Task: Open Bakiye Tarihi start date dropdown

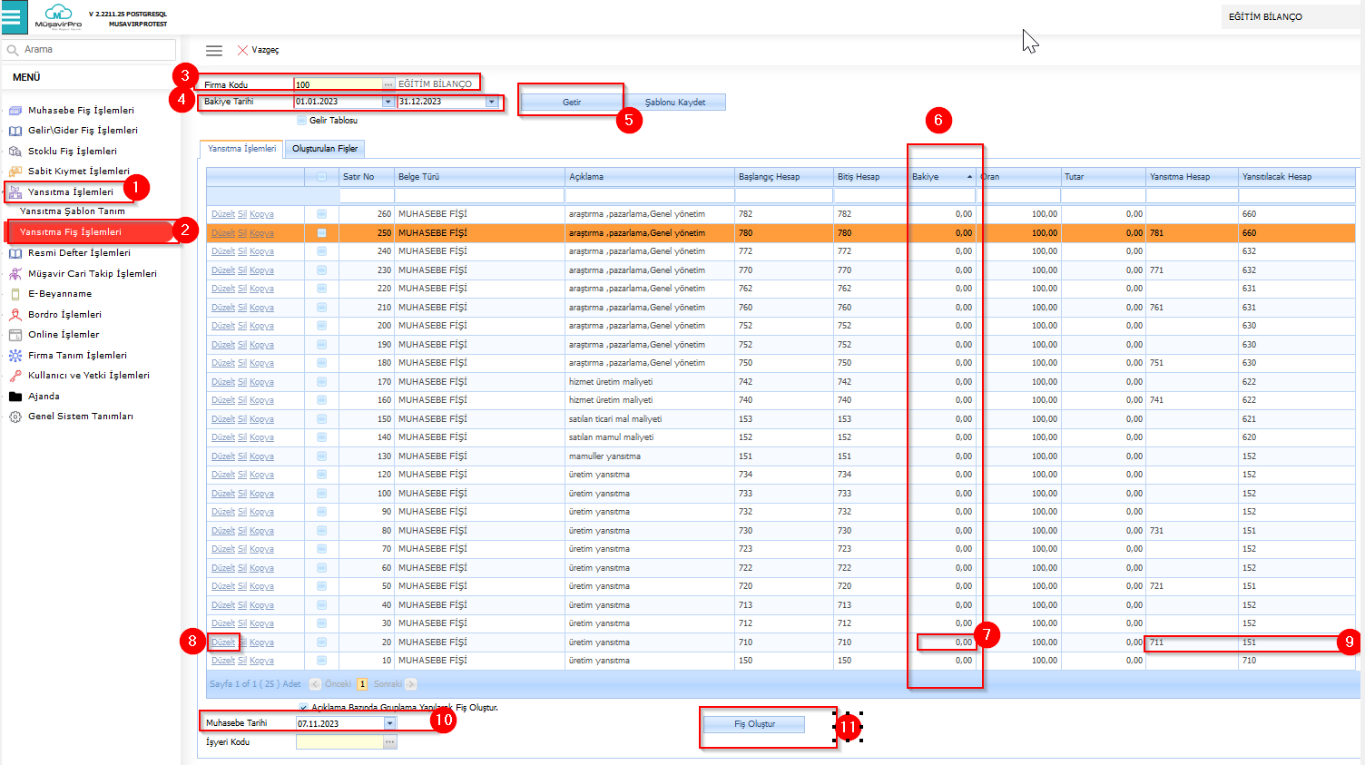Action: (x=388, y=102)
